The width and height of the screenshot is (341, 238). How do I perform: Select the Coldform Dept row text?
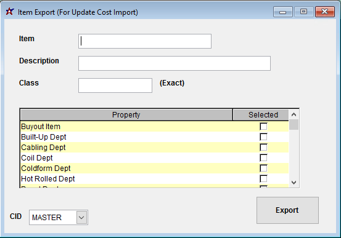click(x=46, y=168)
